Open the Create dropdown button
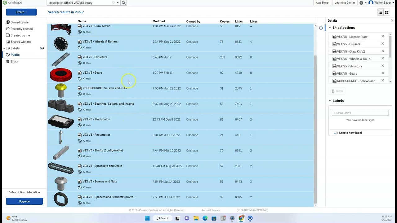397x223 pixels. coord(21,12)
